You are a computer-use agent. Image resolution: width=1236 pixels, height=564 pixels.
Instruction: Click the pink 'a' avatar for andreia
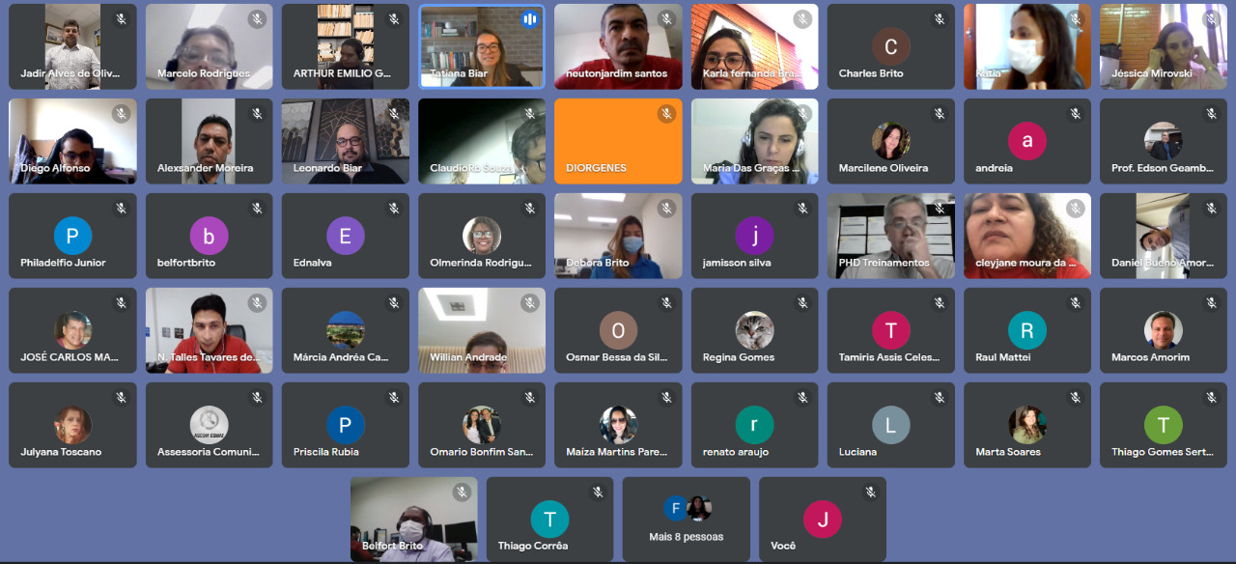pyautogui.click(x=1026, y=141)
